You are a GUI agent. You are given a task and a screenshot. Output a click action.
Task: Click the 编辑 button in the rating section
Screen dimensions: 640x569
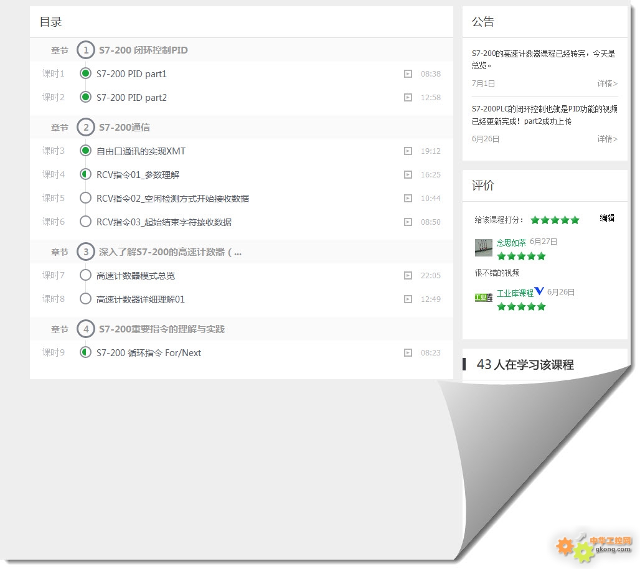point(607,218)
